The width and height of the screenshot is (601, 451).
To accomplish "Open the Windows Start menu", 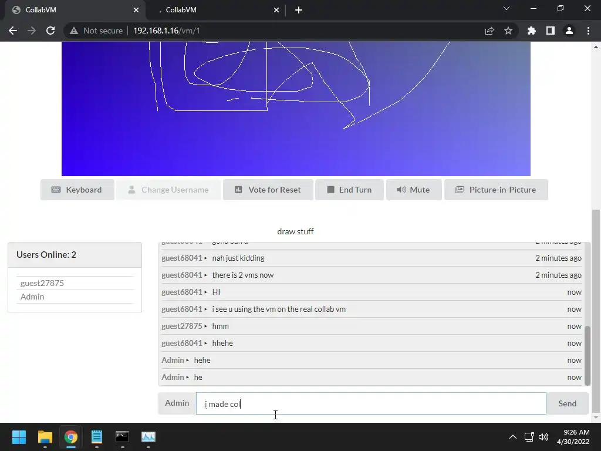I will click(19, 437).
